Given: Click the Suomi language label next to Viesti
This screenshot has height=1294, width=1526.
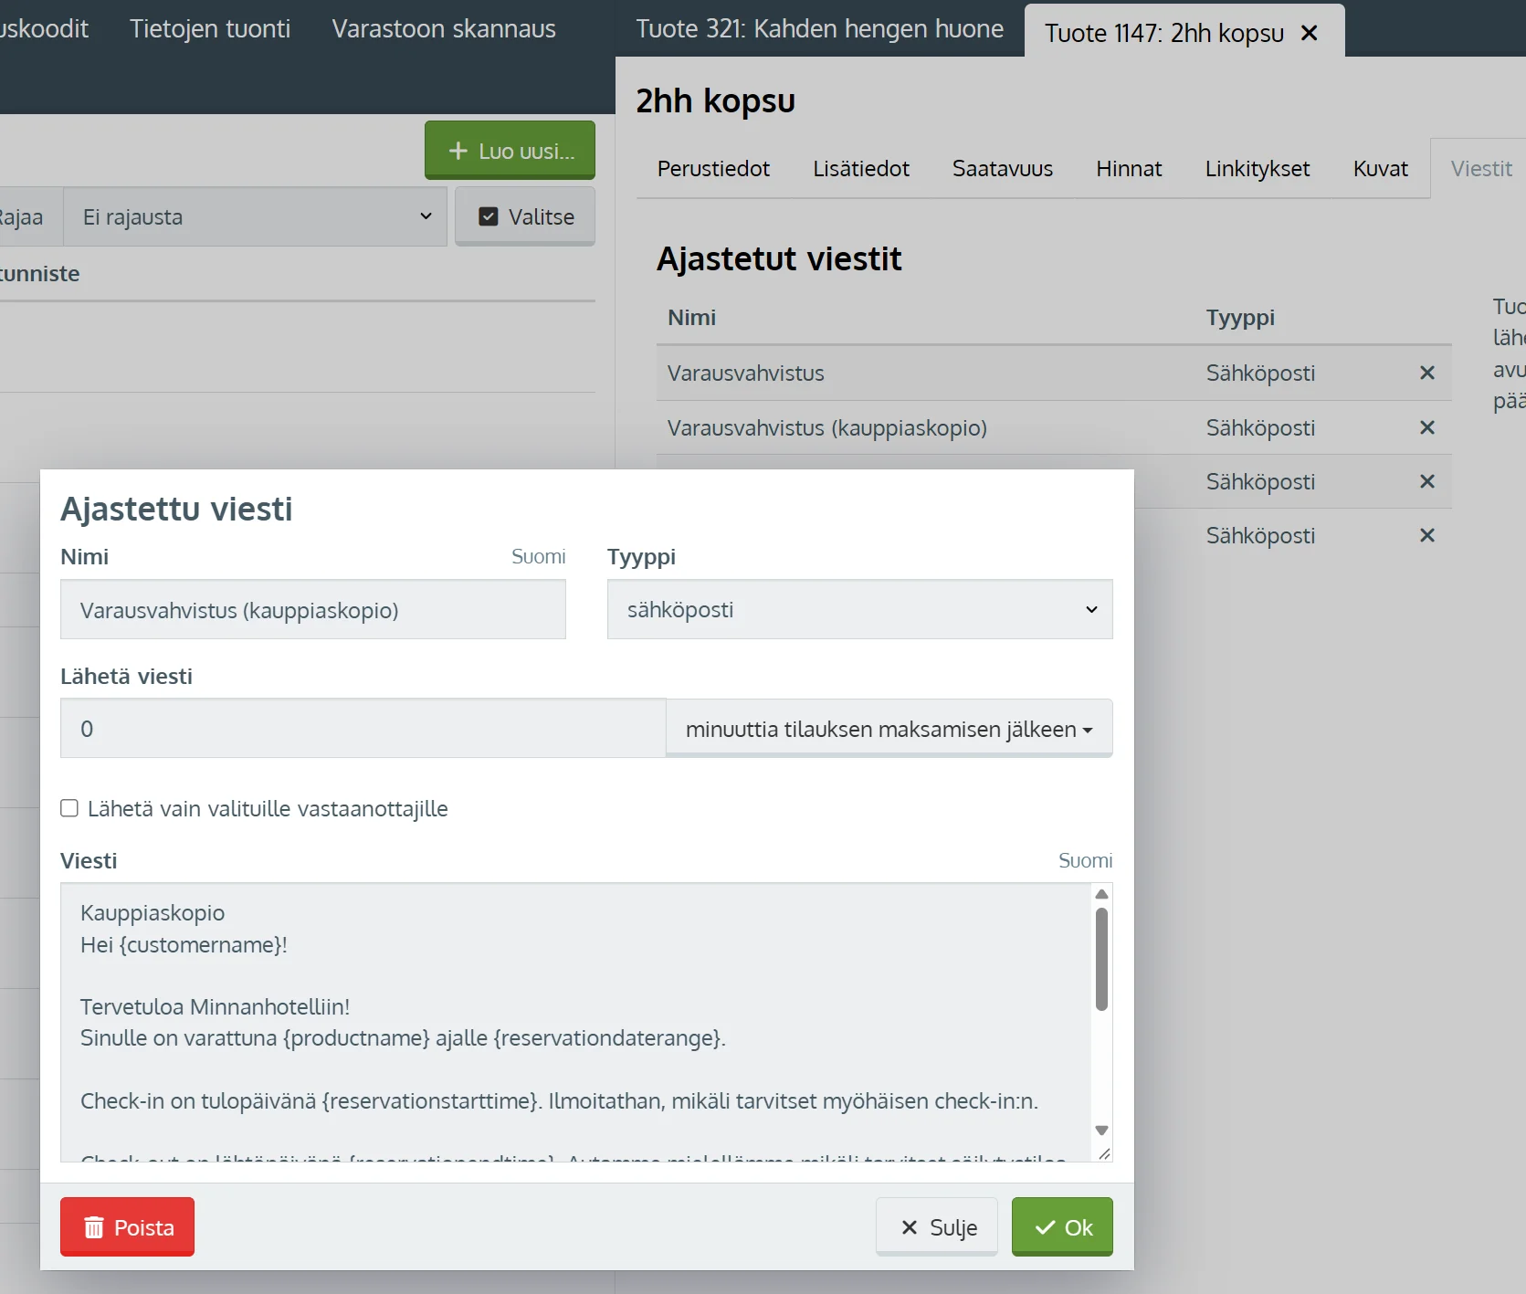Looking at the screenshot, I should tap(1085, 861).
